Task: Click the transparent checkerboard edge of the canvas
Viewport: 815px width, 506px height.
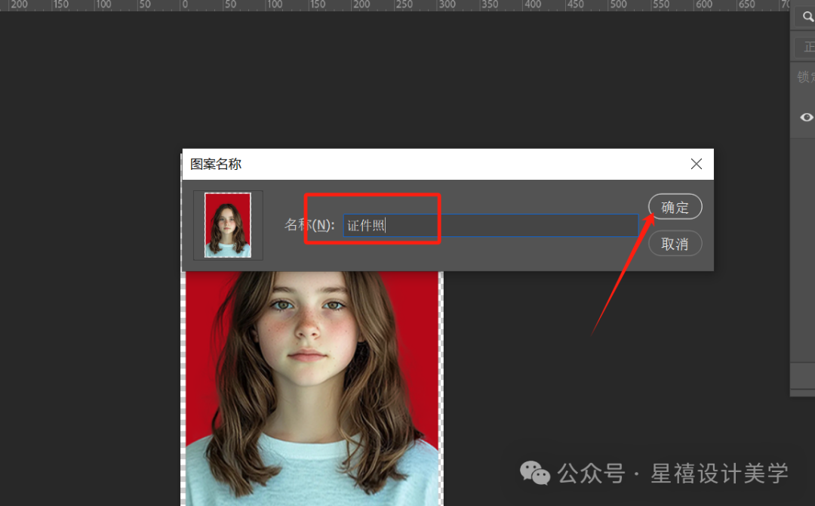Action: point(183,390)
